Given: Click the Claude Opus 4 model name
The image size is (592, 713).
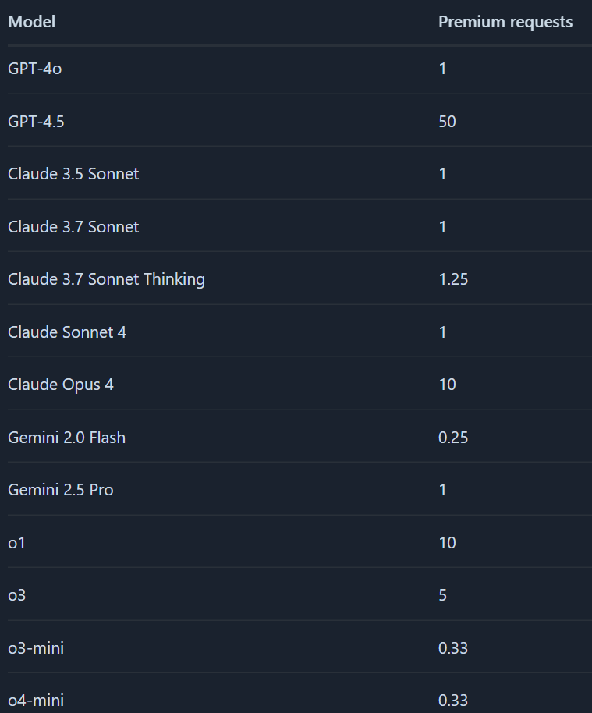Looking at the screenshot, I should pyautogui.click(x=61, y=385).
